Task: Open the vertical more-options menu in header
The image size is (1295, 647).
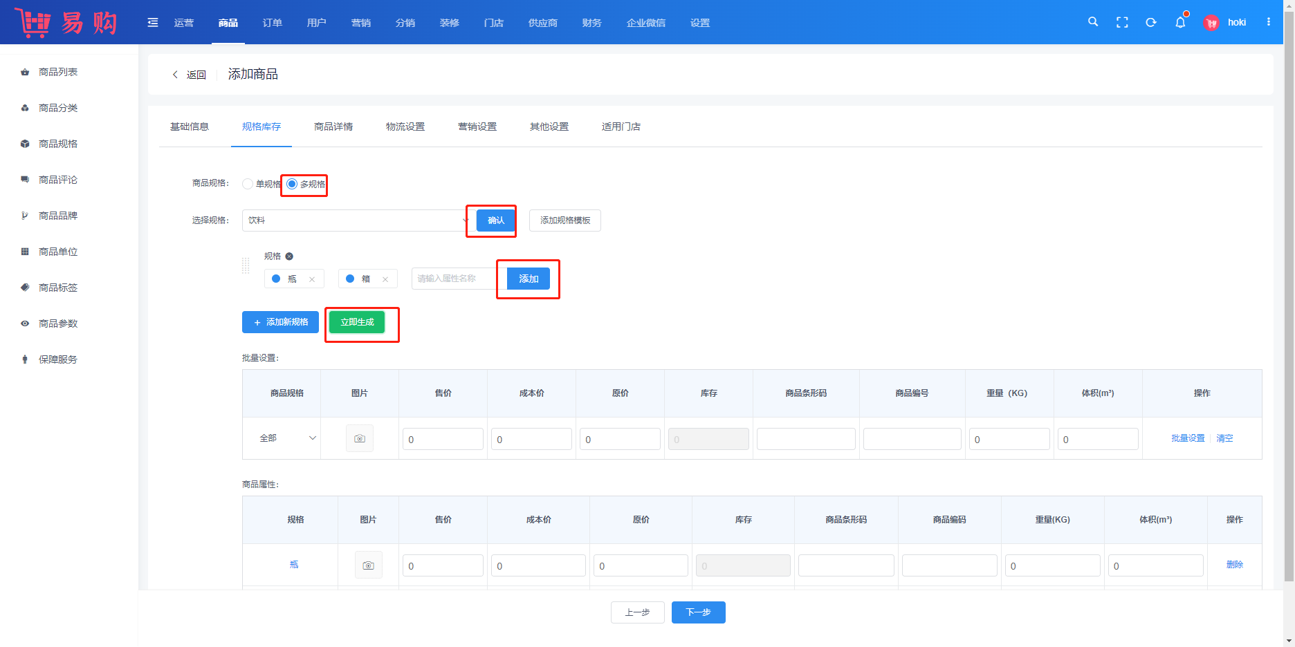Action: (1269, 22)
